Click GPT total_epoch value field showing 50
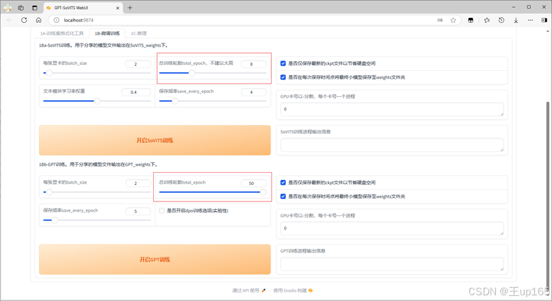Image resolution: width=552 pixels, height=301 pixels. click(254, 183)
